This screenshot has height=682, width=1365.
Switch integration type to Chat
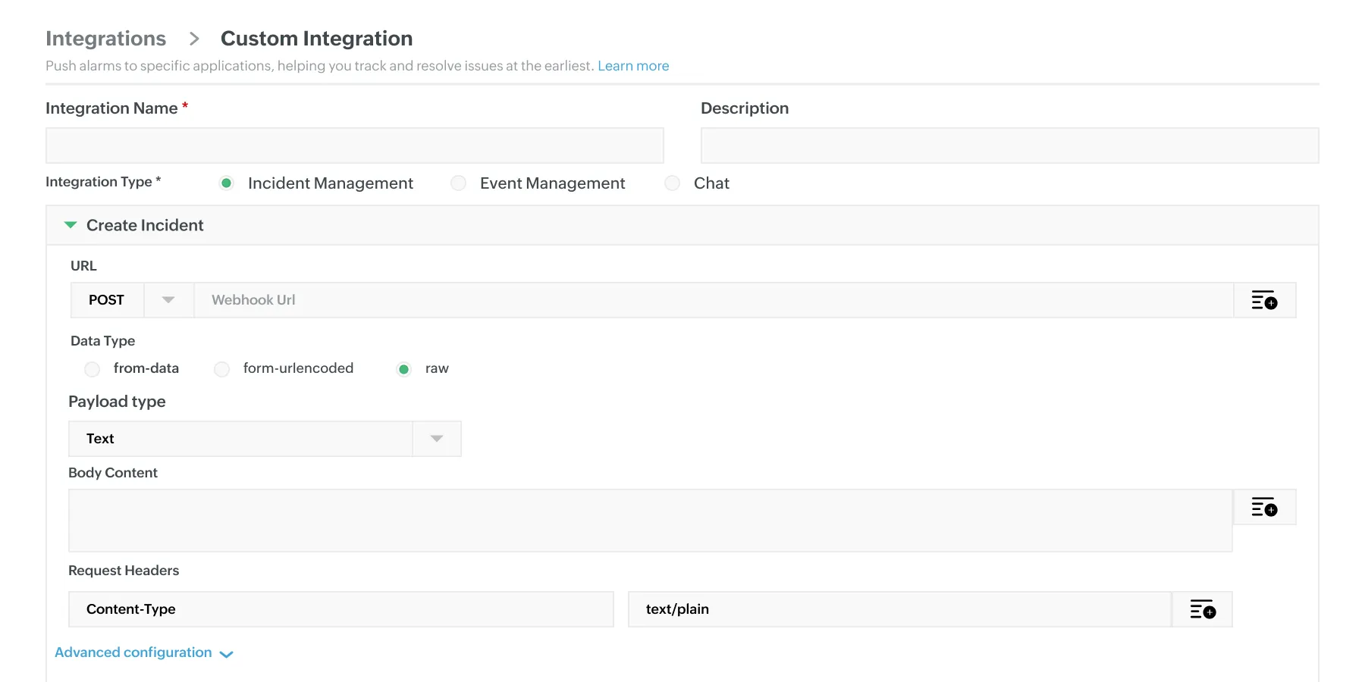click(x=672, y=183)
